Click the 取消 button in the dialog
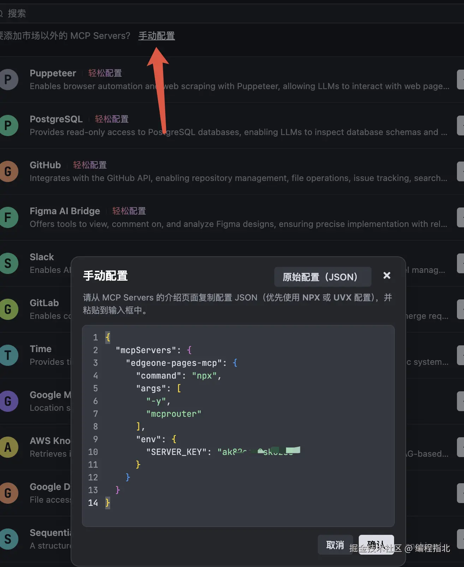This screenshot has width=464, height=567. coord(335,545)
